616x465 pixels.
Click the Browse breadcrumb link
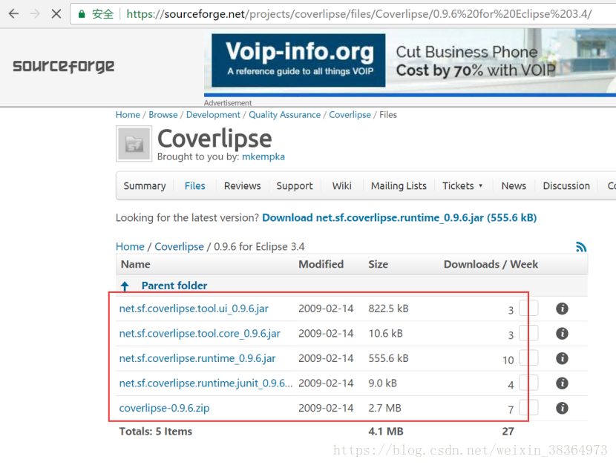coord(163,115)
